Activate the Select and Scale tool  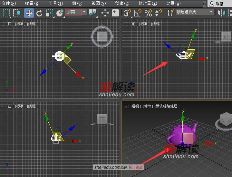50,13
